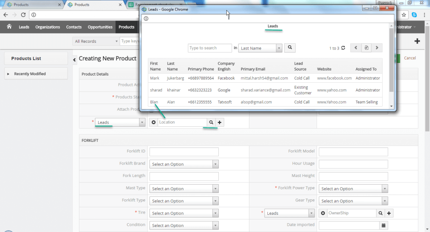Viewport: 430px width, 232px height.
Task: Click the search magnifier in Leads popup
Action: [290, 48]
